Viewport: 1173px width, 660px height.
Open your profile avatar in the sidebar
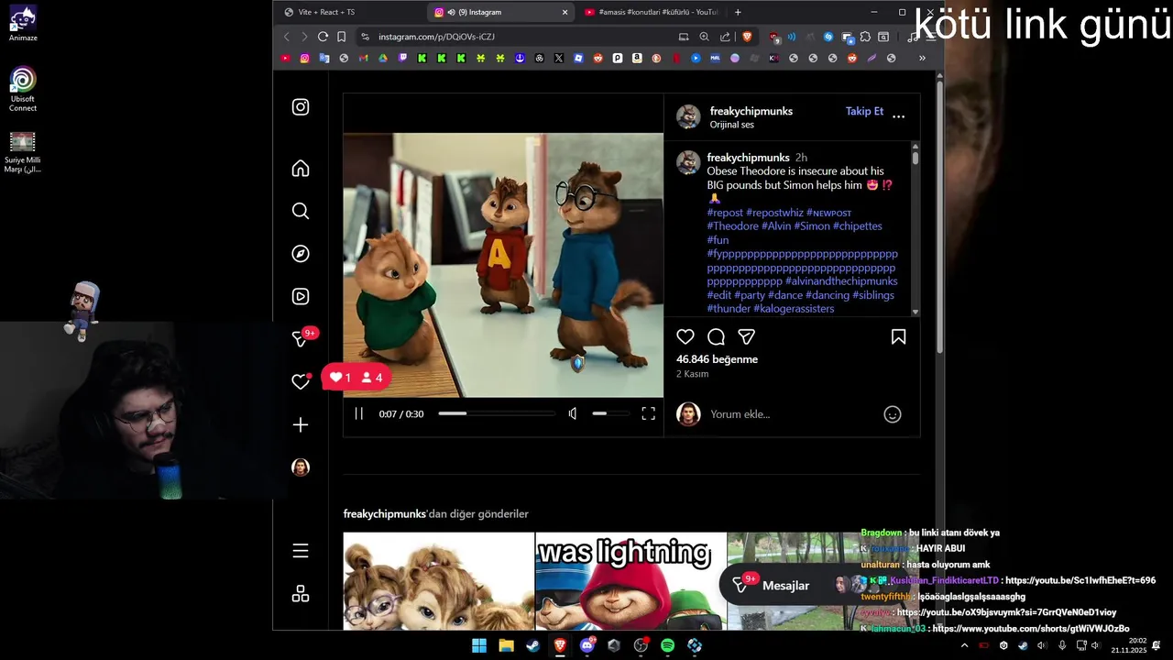[x=301, y=467]
